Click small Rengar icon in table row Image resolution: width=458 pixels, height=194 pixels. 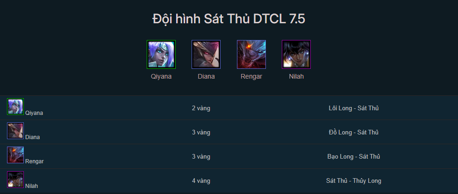[15, 155]
